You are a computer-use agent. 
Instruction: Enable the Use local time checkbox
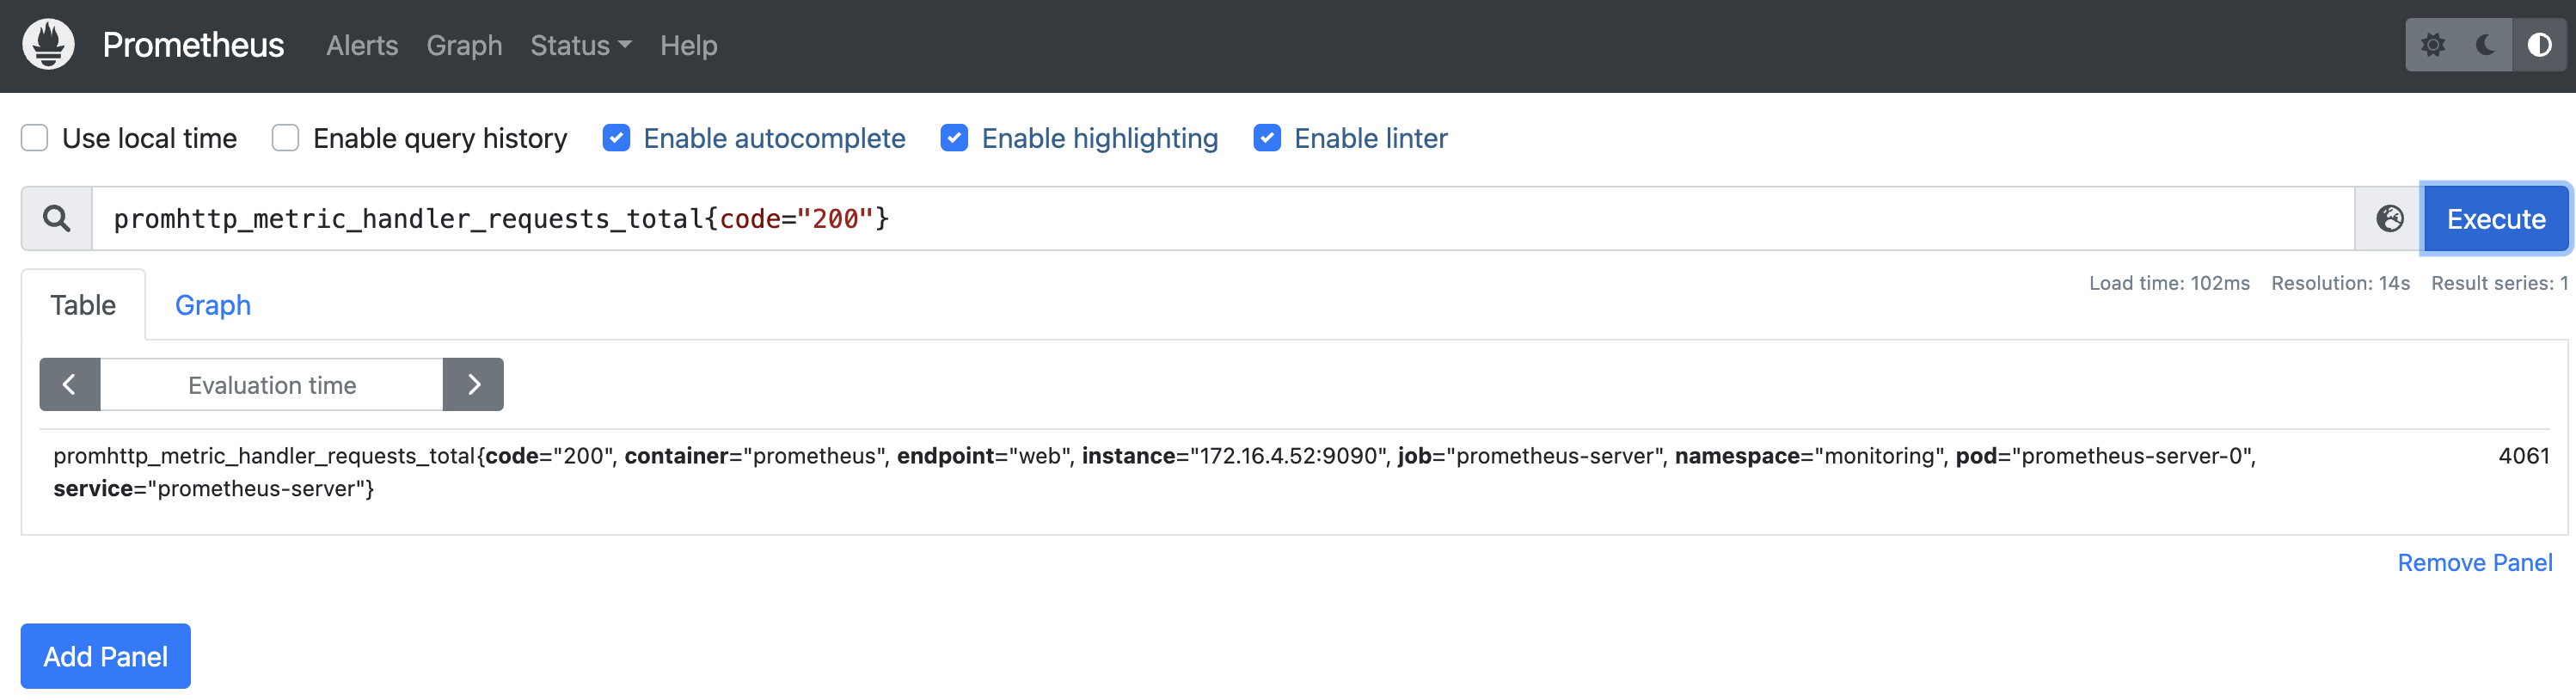[35, 138]
